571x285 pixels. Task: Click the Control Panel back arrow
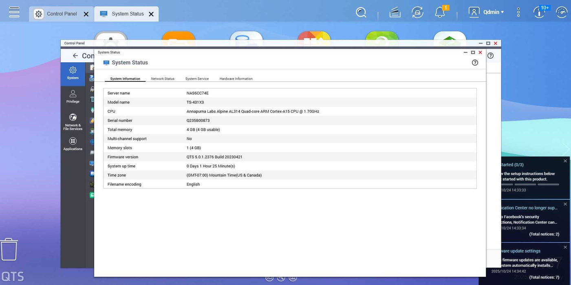pyautogui.click(x=75, y=56)
